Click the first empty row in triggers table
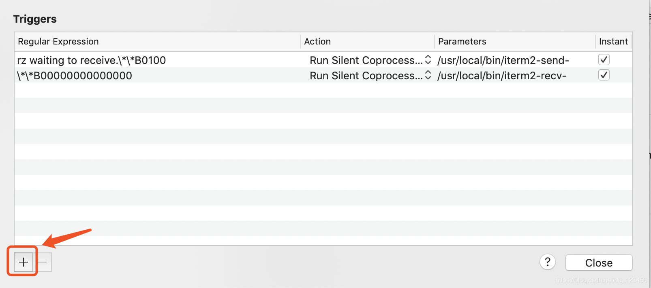 (323, 90)
